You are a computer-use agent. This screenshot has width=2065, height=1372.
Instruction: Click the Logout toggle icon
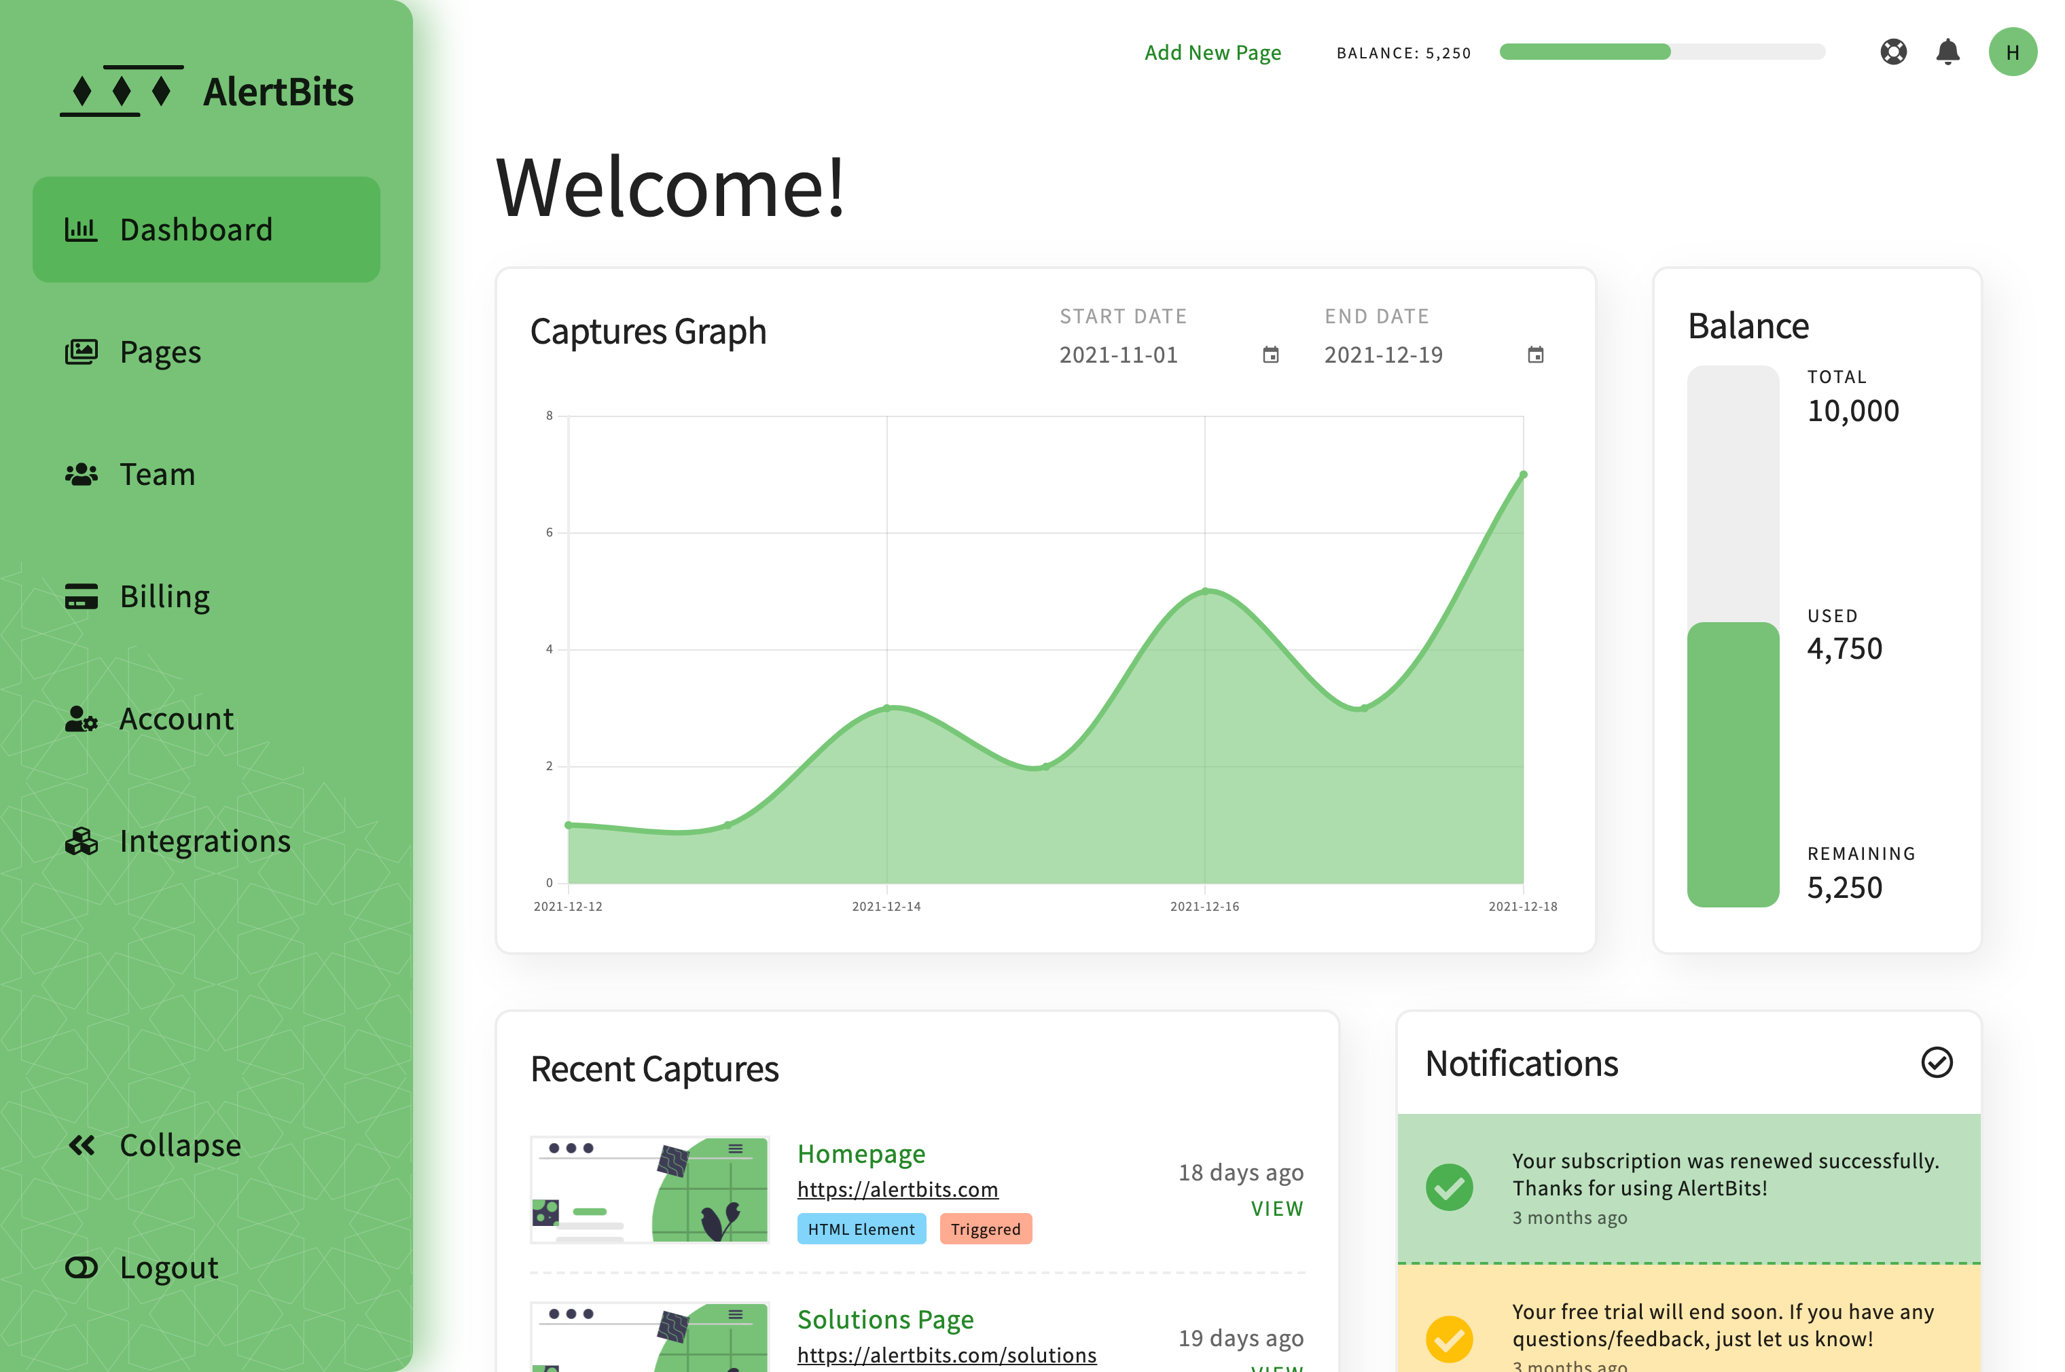pos(82,1267)
